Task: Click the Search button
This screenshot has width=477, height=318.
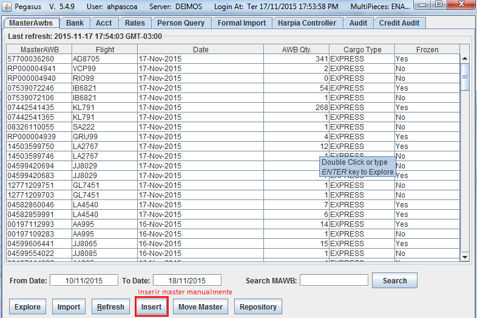Action: [394, 280]
